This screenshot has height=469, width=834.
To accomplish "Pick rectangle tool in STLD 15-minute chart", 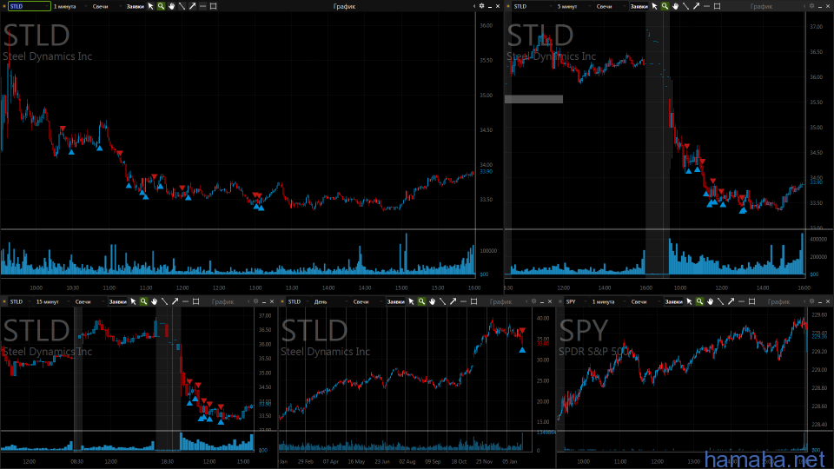I will coord(195,301).
